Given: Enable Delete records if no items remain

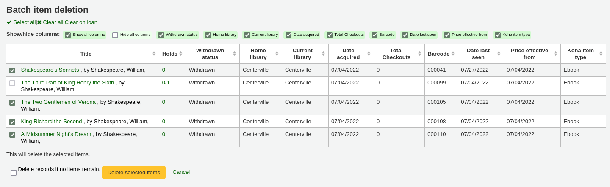Looking at the screenshot, I should point(14,173).
